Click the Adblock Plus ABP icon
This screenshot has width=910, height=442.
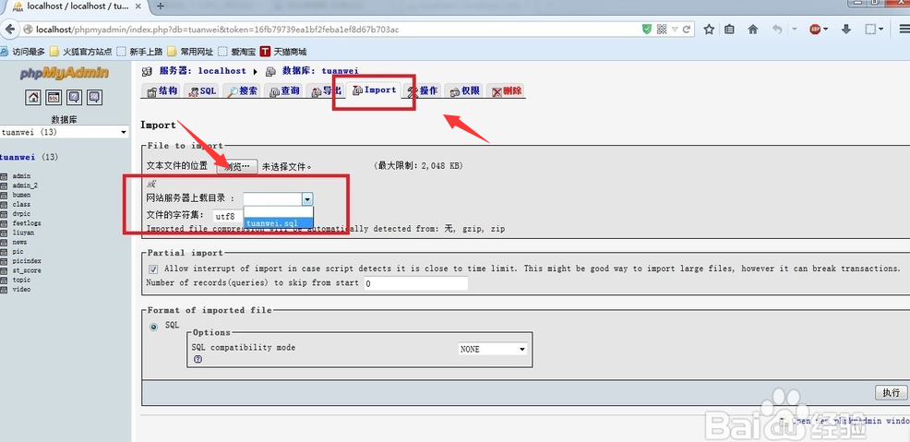point(816,30)
